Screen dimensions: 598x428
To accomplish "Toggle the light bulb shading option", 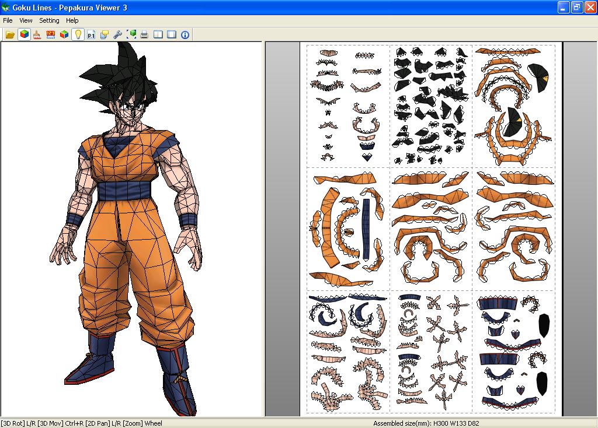I will coord(78,34).
